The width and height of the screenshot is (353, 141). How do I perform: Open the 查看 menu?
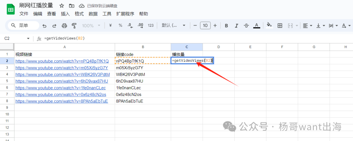click(x=52, y=14)
